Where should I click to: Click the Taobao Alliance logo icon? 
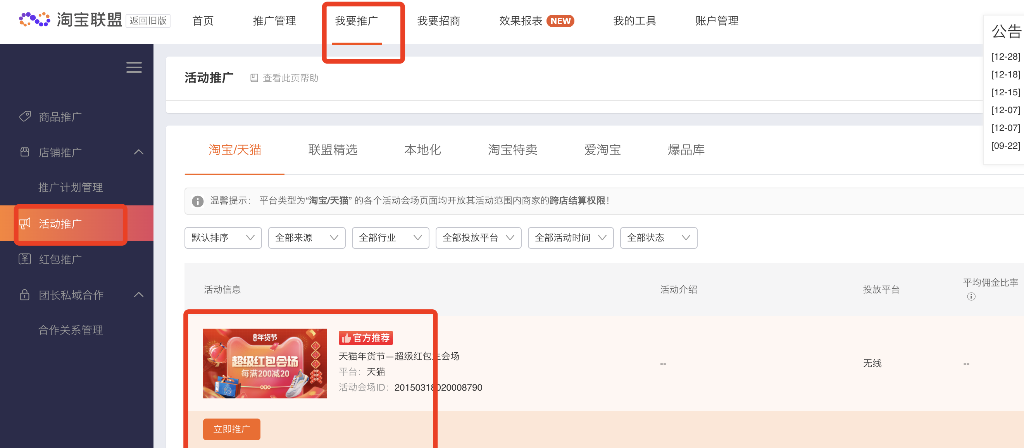[x=34, y=19]
